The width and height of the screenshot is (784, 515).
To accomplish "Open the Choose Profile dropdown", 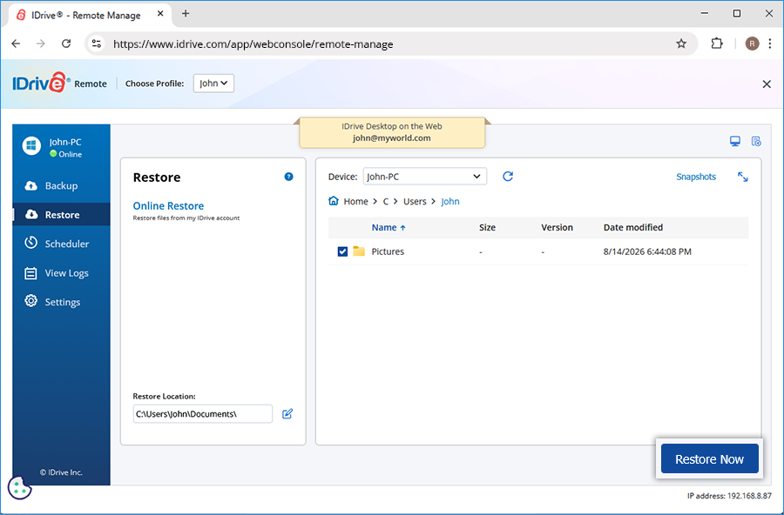I will tap(213, 84).
